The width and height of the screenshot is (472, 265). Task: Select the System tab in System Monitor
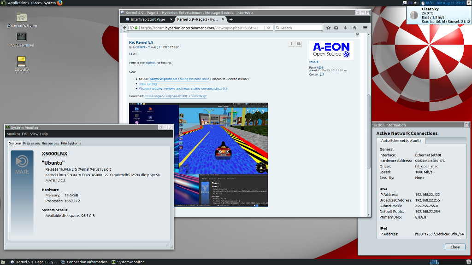click(15, 144)
